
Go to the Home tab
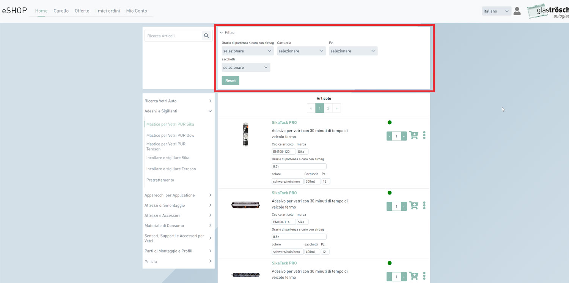tap(41, 11)
